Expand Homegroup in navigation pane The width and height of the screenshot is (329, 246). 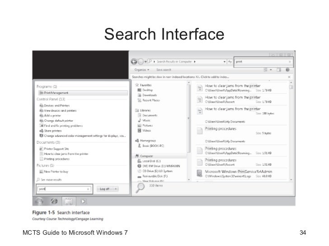(146, 141)
